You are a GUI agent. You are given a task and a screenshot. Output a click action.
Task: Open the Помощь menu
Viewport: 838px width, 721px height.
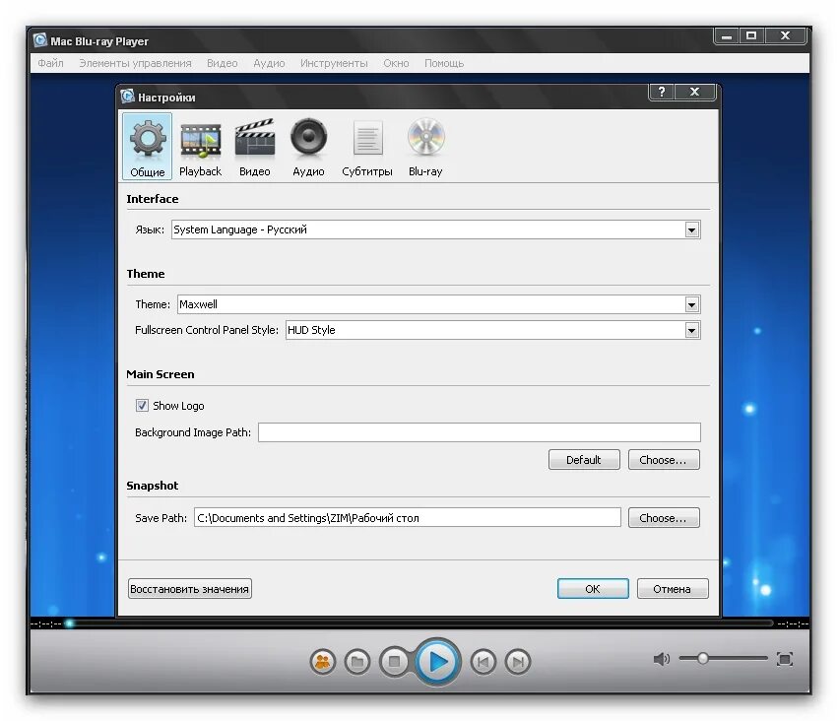444,62
